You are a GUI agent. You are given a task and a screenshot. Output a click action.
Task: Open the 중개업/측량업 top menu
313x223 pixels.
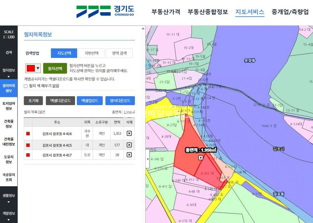(x=290, y=12)
